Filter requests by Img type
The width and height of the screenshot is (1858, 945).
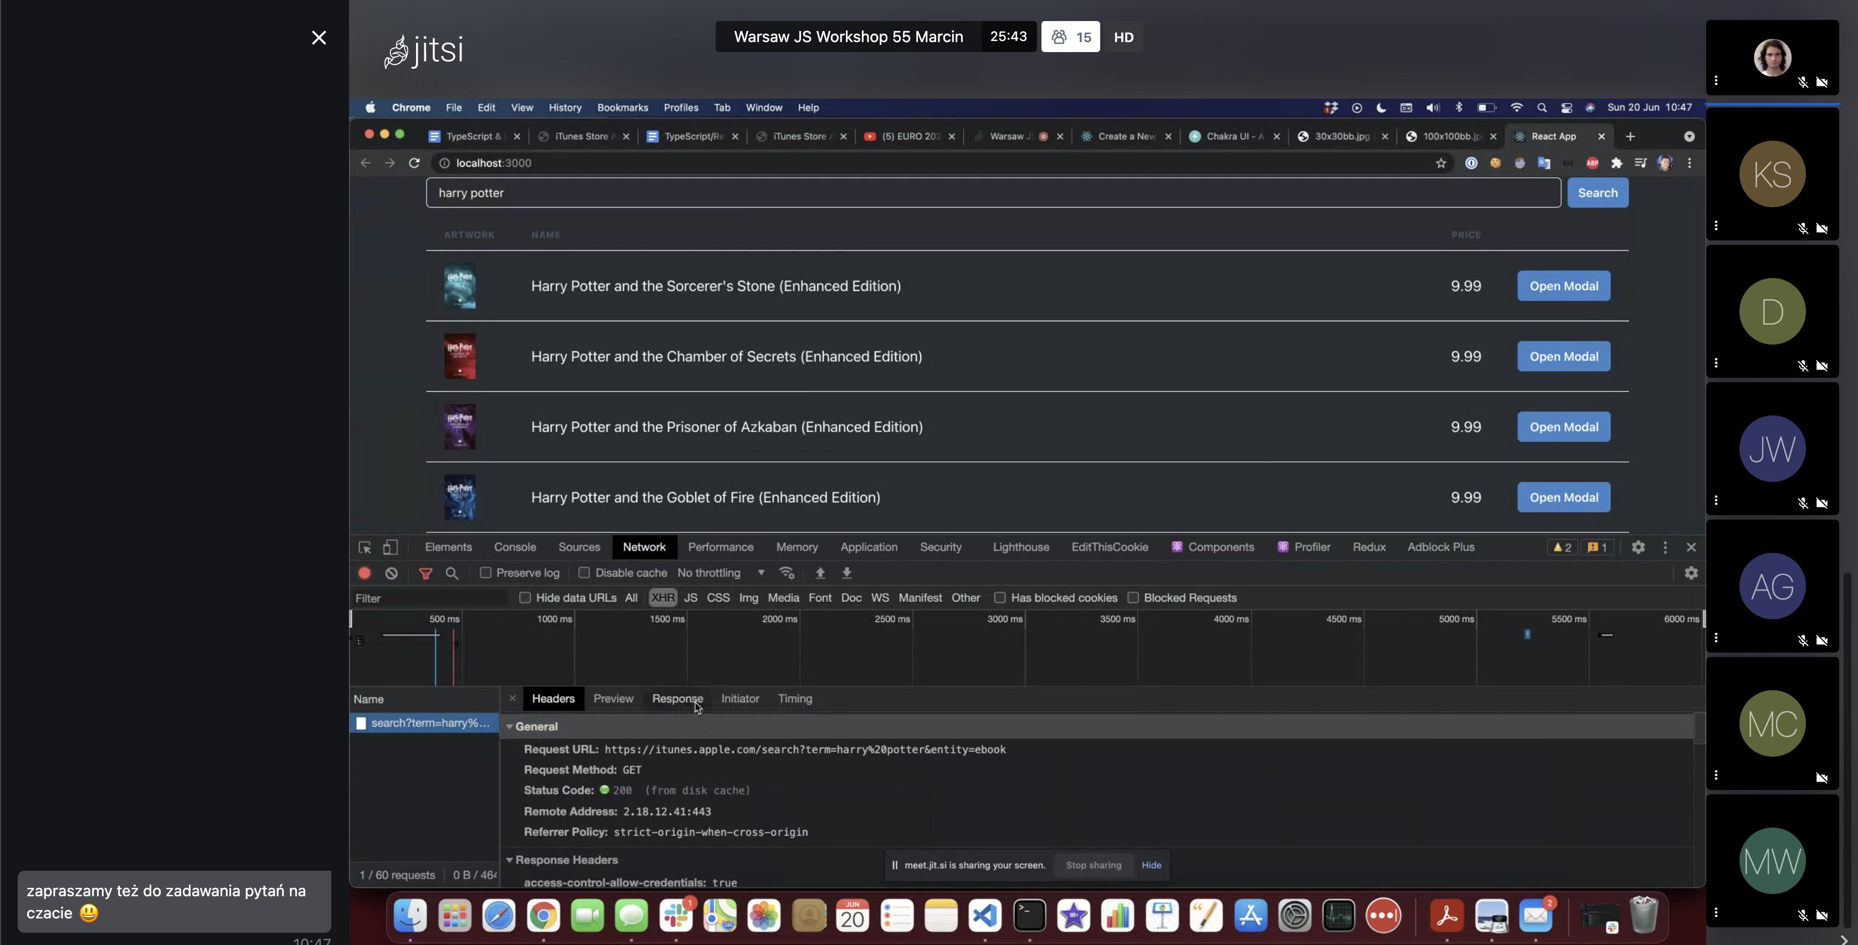[x=748, y=598]
